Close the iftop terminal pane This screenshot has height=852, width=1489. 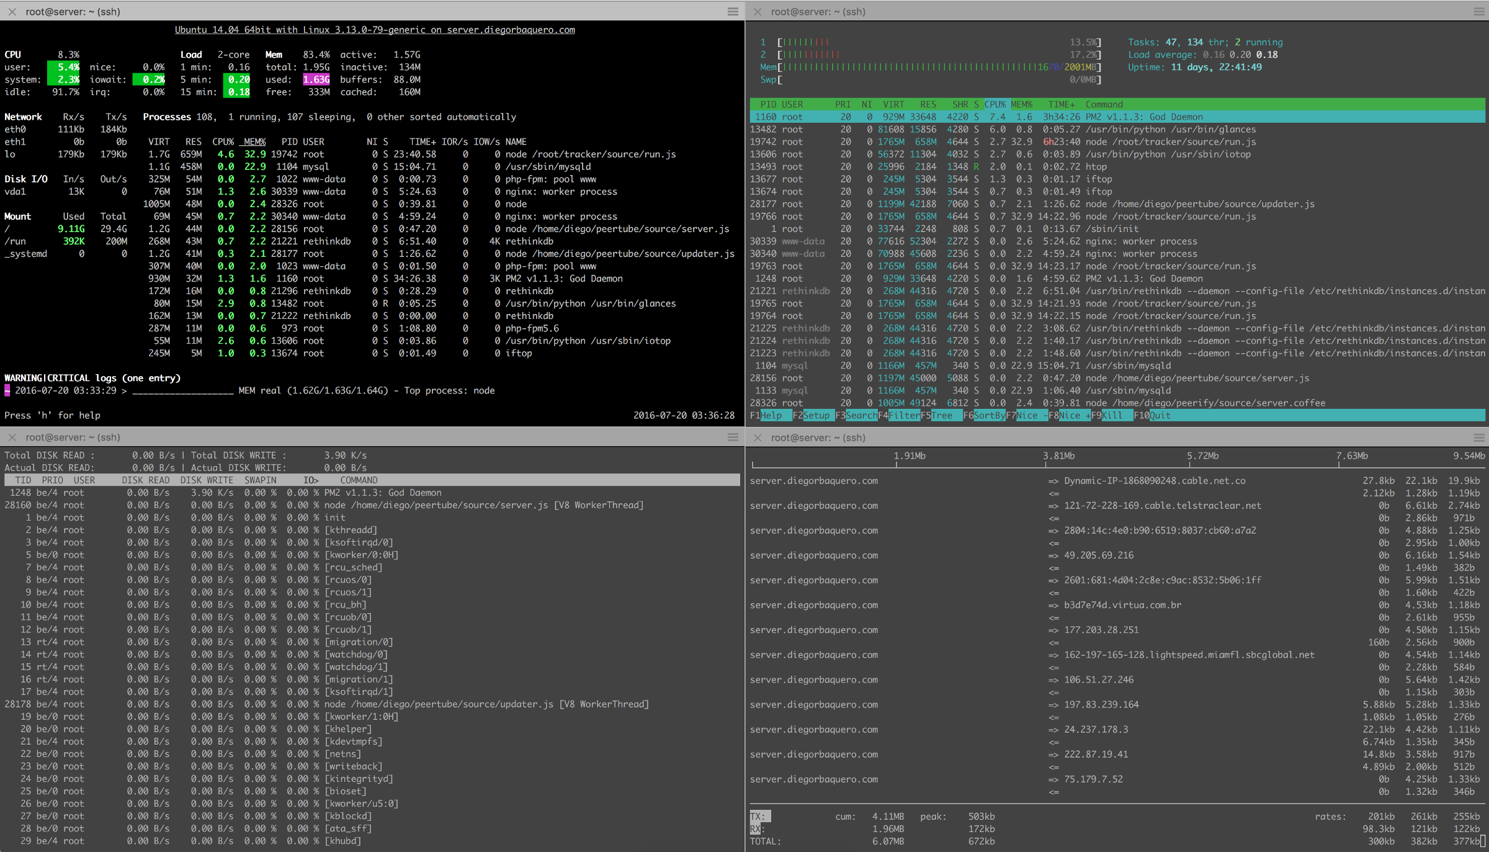758,437
